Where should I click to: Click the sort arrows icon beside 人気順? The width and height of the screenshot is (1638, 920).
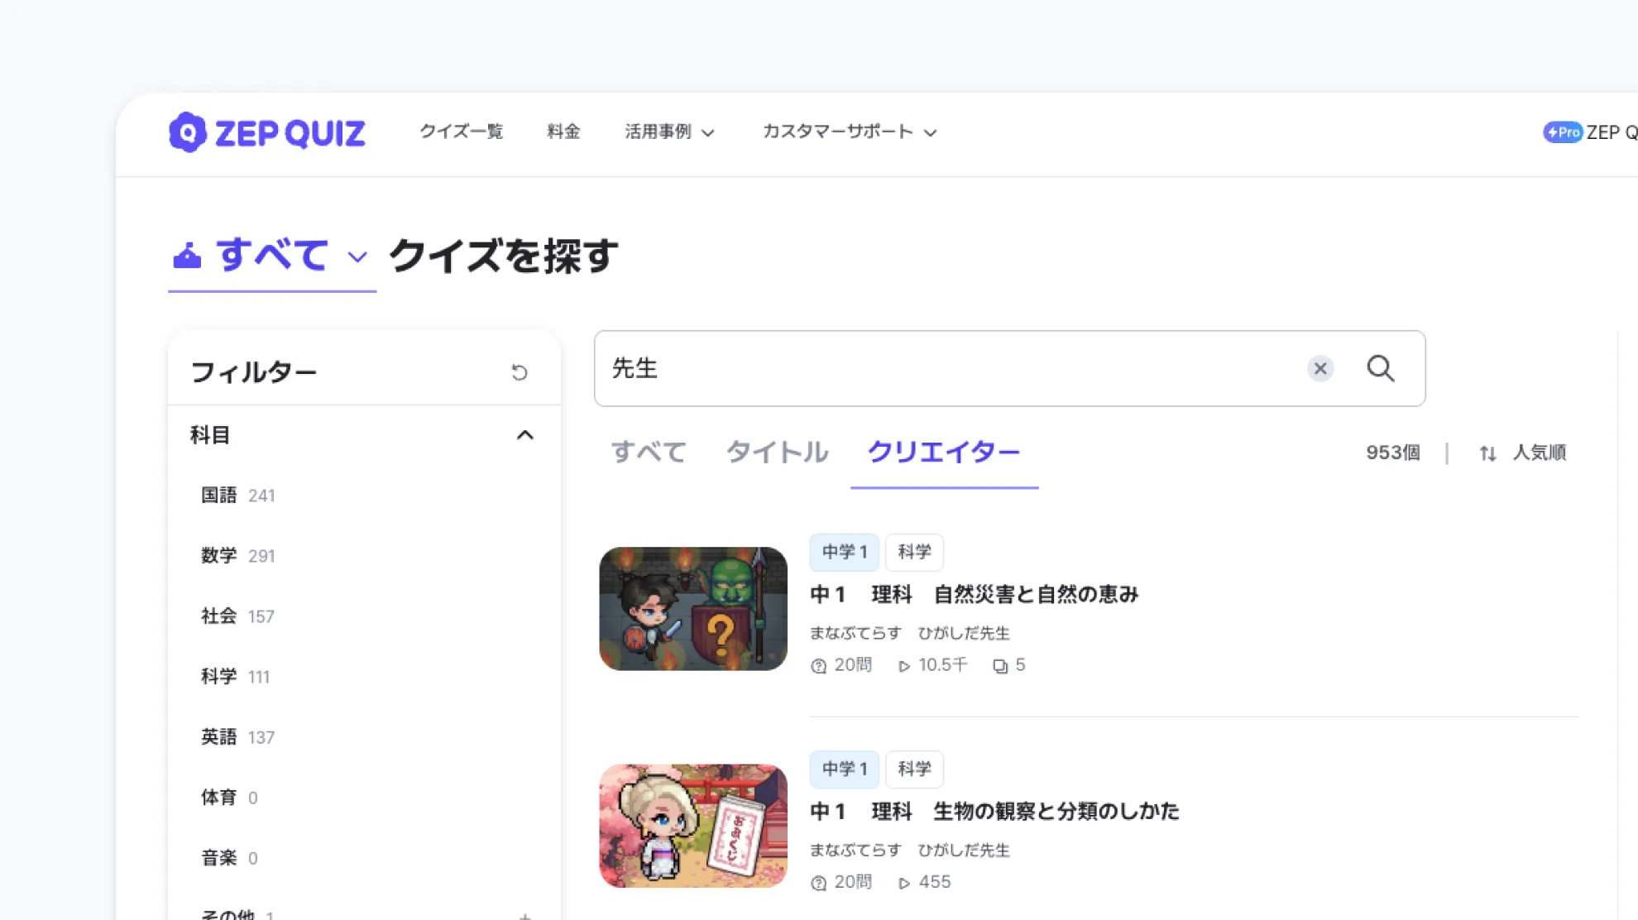click(1487, 453)
